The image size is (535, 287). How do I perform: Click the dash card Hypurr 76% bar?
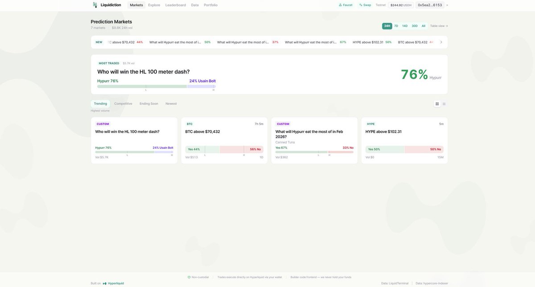(134, 152)
